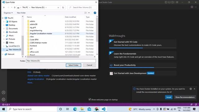Open Windows Start menu

[3, 109]
